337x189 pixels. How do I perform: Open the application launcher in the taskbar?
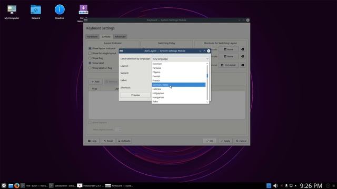[4, 185]
